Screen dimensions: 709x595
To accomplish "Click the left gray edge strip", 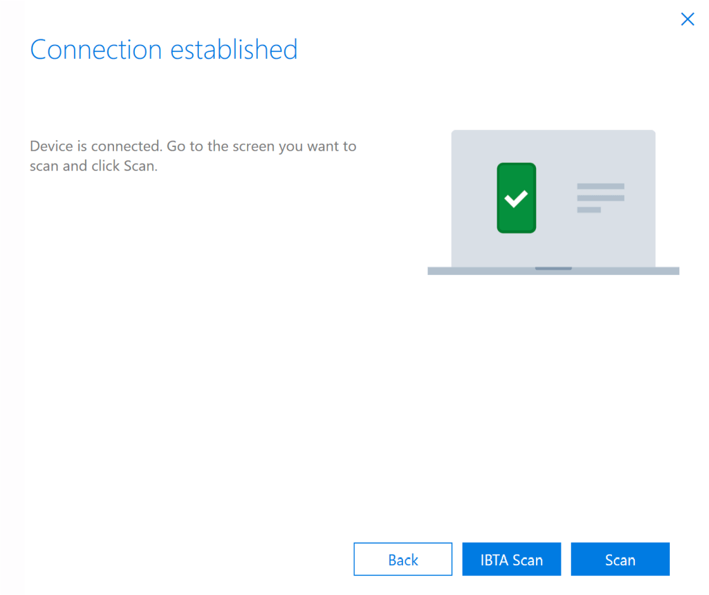I will click(11, 298).
